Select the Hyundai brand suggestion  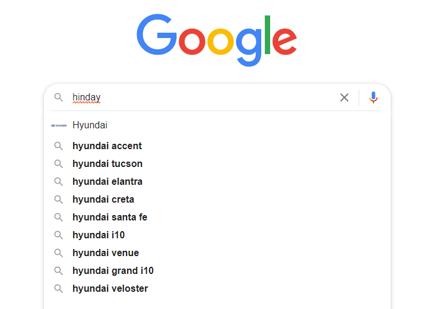pos(90,125)
